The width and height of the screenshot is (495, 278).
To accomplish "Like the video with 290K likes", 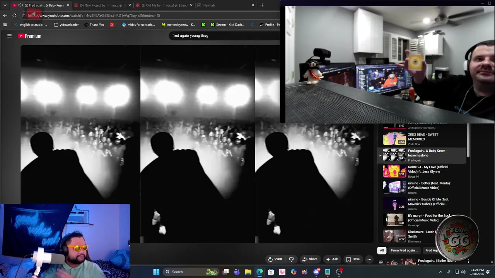I will (275, 259).
